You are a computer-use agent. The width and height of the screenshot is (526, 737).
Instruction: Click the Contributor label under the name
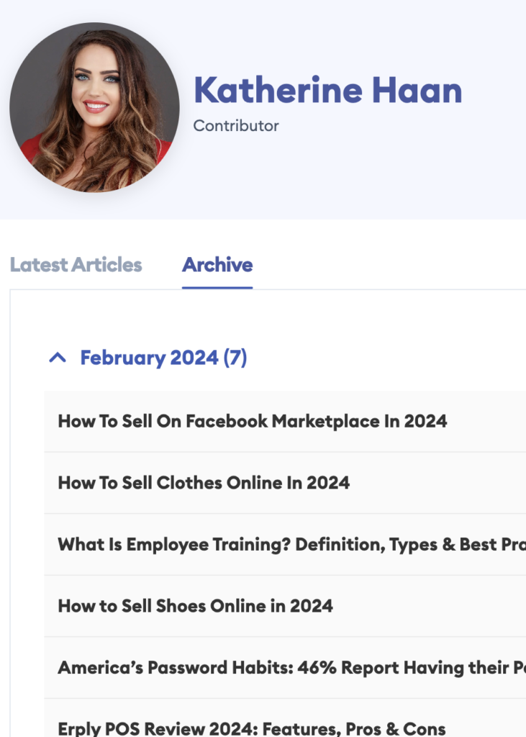click(x=236, y=126)
